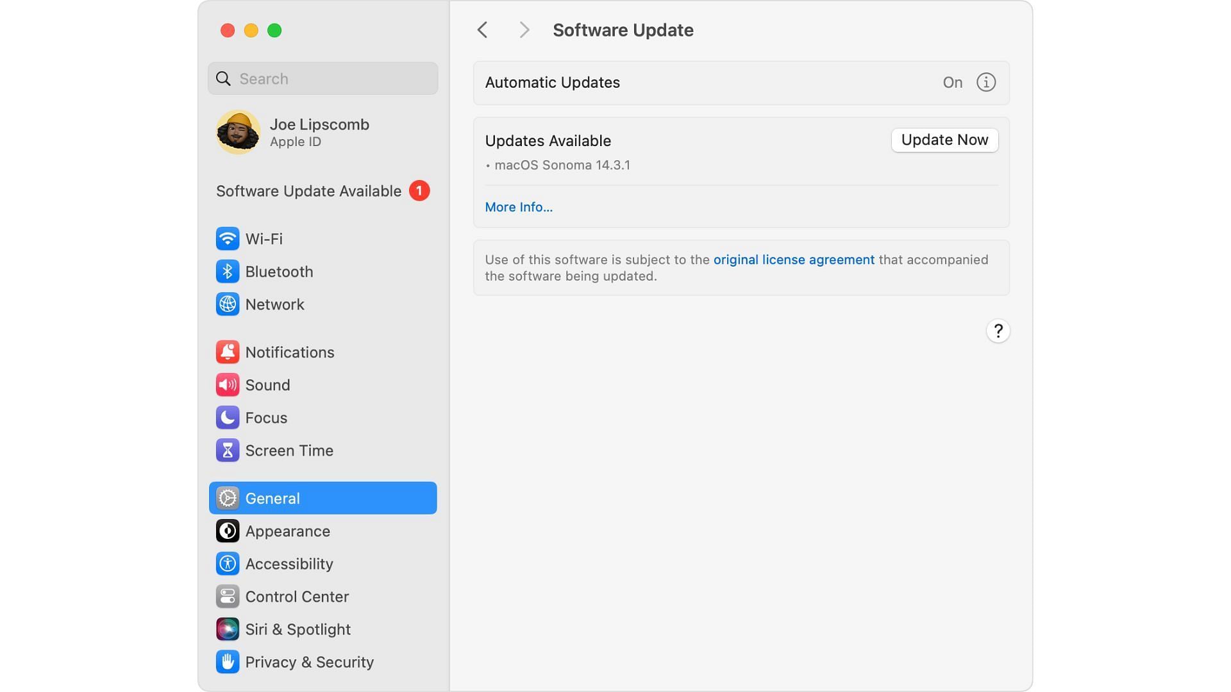Open the More Info… link
The height and width of the screenshot is (692, 1231).
[x=519, y=208]
